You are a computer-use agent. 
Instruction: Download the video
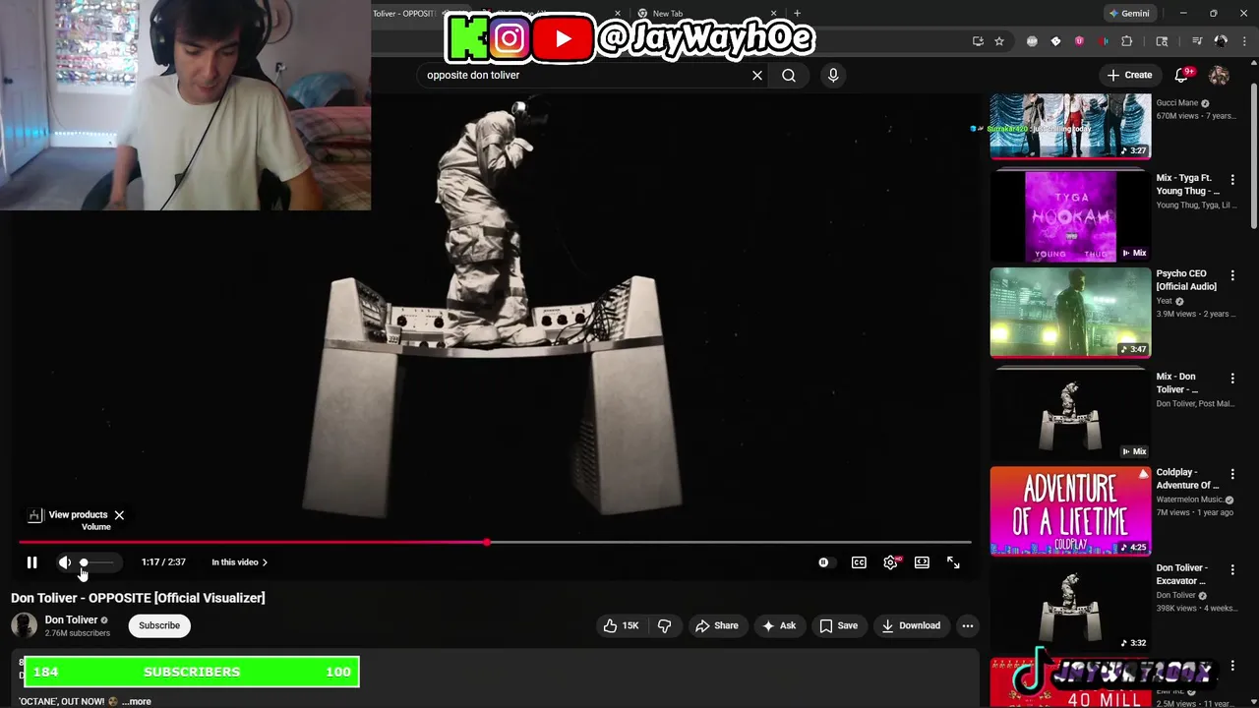click(x=911, y=625)
